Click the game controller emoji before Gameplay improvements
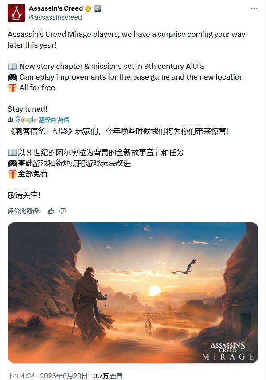This screenshot has height=380, width=266. point(12,77)
